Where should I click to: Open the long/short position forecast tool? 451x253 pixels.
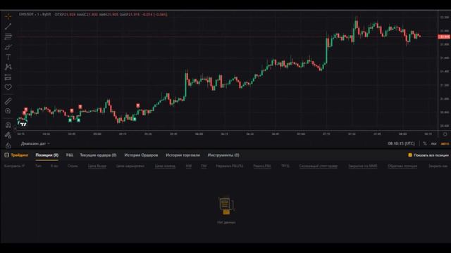pyautogui.click(x=8, y=77)
